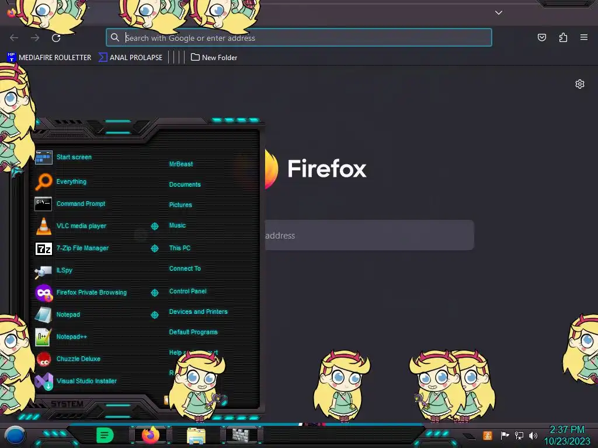Open the ANAL PROLAPSE bookmark
Image resolution: width=598 pixels, height=448 pixels.
(x=130, y=58)
